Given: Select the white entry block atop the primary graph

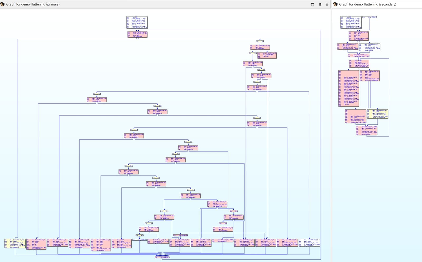Looking at the screenshot, I should click(x=137, y=22).
